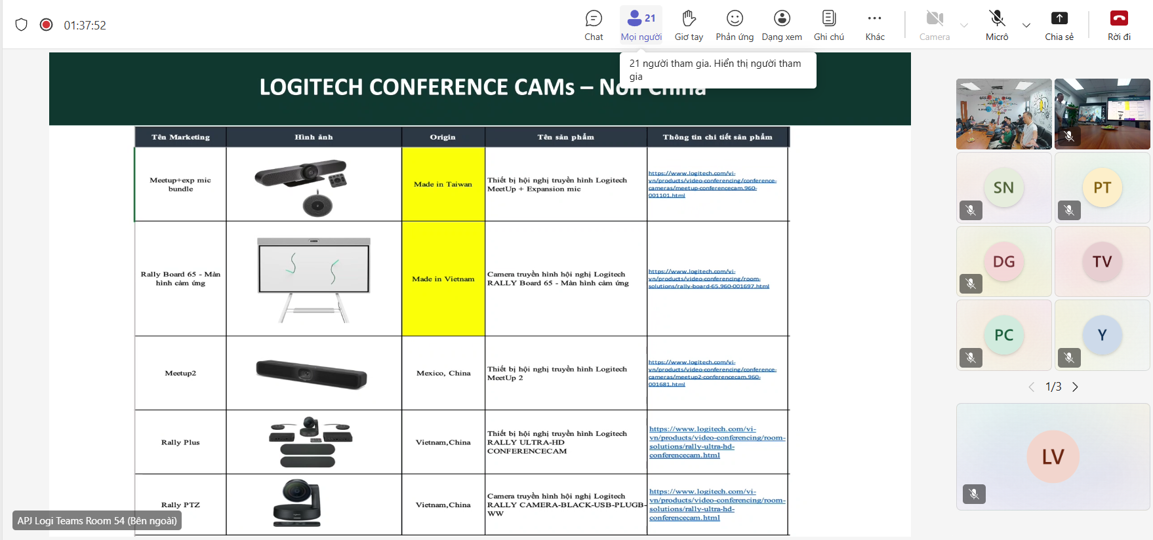Raise hand with Giơ tay

[x=689, y=25]
